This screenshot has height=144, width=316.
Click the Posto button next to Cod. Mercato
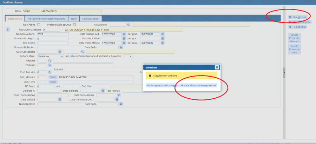(x=53, y=77)
